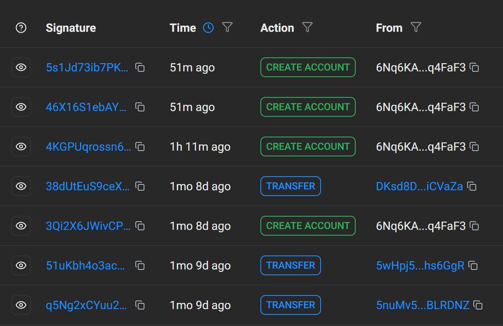Copy From address in 4KGPUqrossn6 row
503x326 pixels.
(x=474, y=147)
